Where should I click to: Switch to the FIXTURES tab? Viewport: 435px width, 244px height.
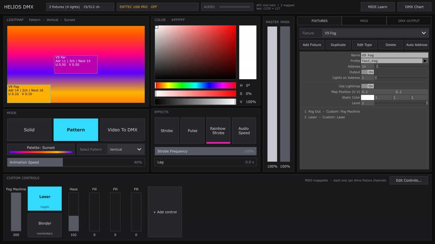click(319, 21)
